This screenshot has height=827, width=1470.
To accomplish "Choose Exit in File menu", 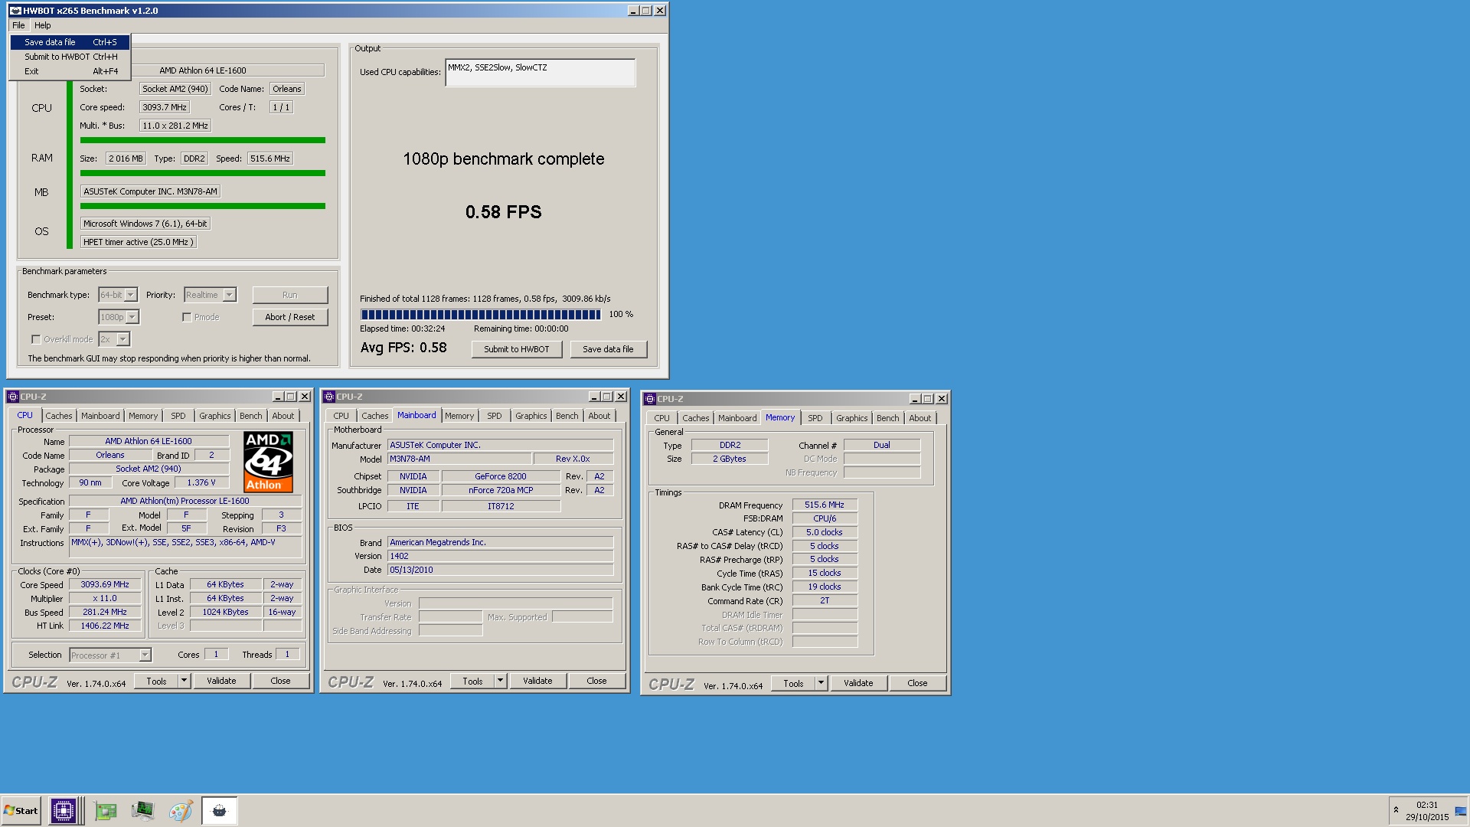I will pyautogui.click(x=70, y=71).
